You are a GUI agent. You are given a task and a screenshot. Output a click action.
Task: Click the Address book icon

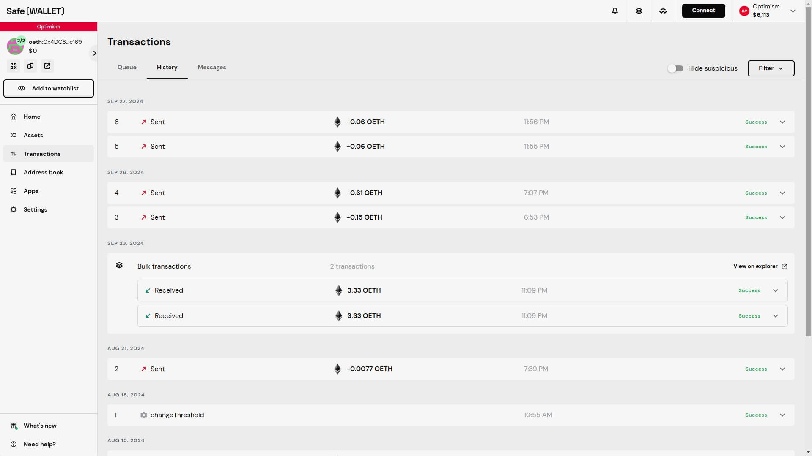(x=14, y=172)
